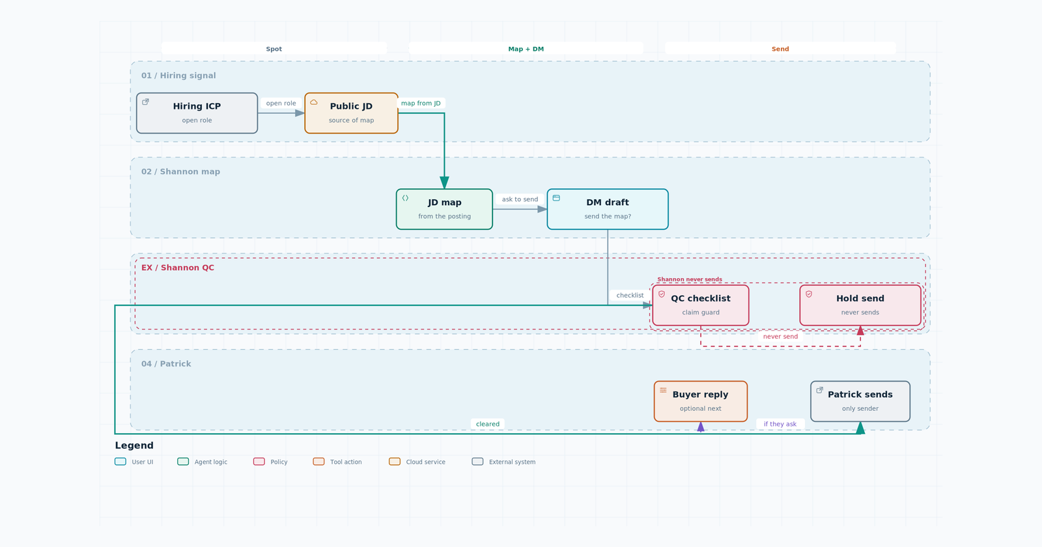
Task: Click the window icon in DM draft node
Action: click(556, 198)
